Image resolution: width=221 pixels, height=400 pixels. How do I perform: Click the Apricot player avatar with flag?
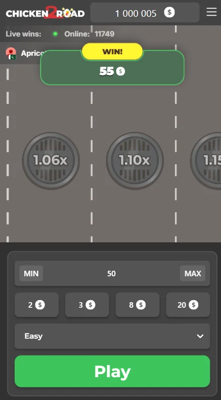click(11, 53)
